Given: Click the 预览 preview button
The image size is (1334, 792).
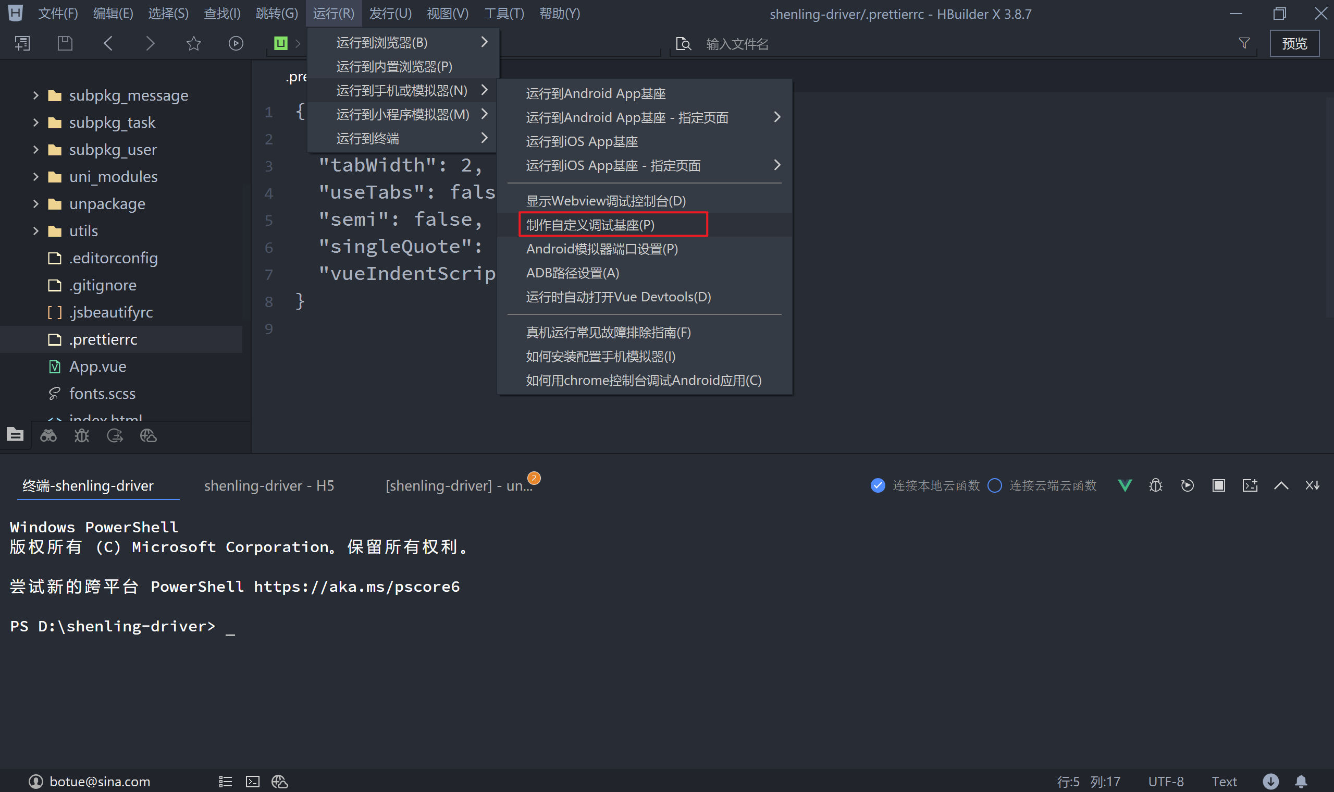Looking at the screenshot, I should (x=1294, y=43).
